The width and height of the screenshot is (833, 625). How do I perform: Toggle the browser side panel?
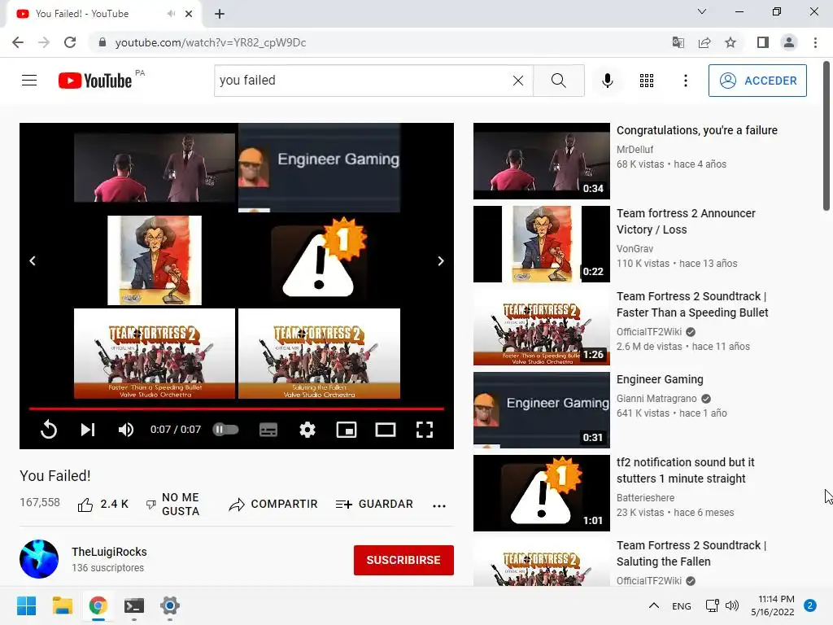coord(763,42)
